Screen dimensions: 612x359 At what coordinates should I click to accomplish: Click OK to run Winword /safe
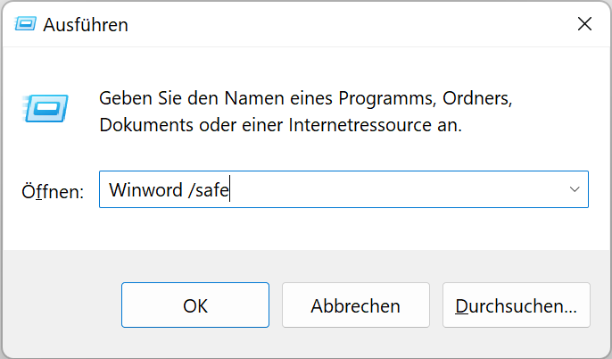195,305
